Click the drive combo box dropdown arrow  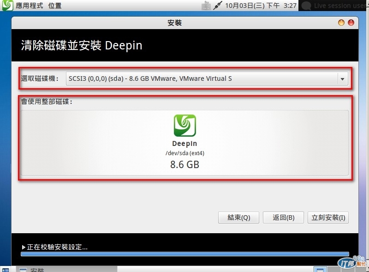(x=342, y=79)
